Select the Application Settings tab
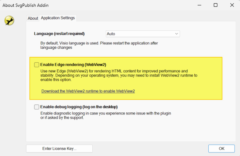The height and width of the screenshot is (156, 240). (x=58, y=18)
